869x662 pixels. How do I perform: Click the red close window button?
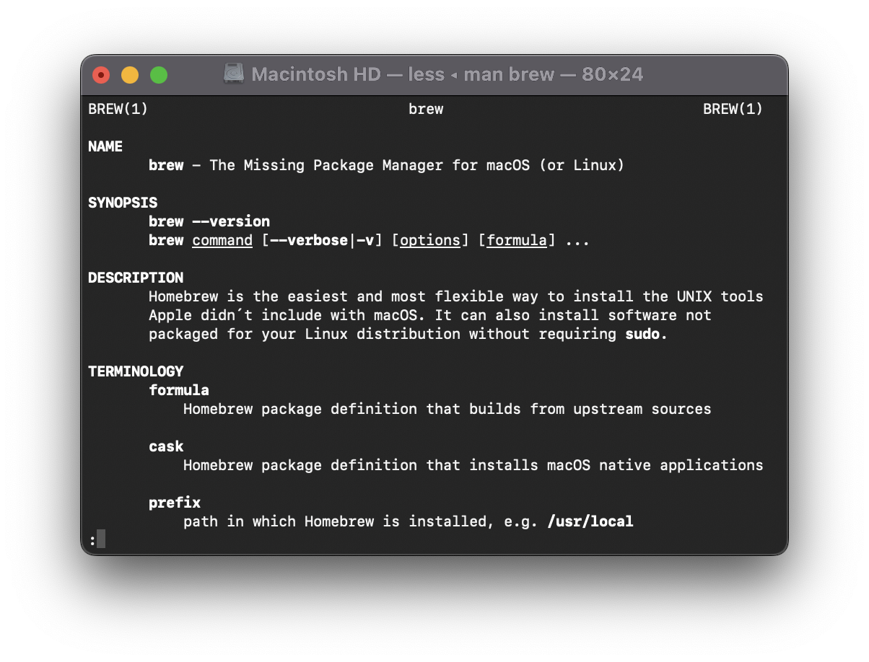click(101, 74)
